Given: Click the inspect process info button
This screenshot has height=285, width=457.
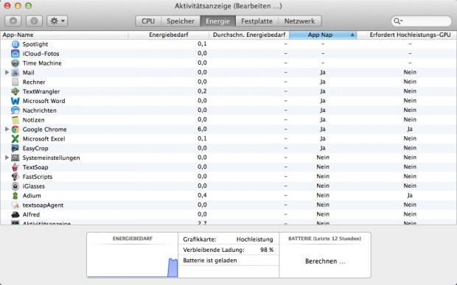Looking at the screenshot, I should (34, 21).
